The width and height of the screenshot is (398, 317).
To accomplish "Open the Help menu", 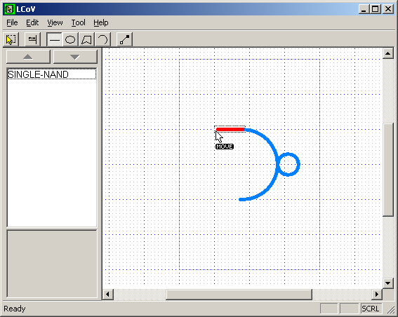I will 101,22.
